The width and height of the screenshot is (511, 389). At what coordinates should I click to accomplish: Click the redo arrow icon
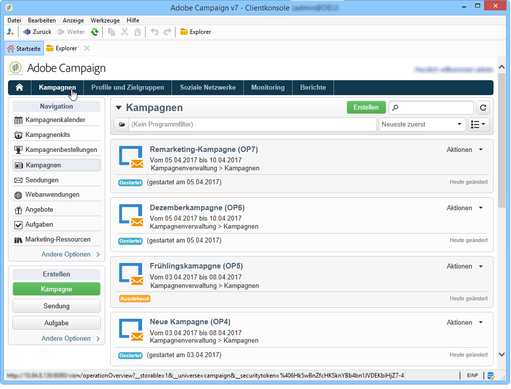[x=168, y=32]
